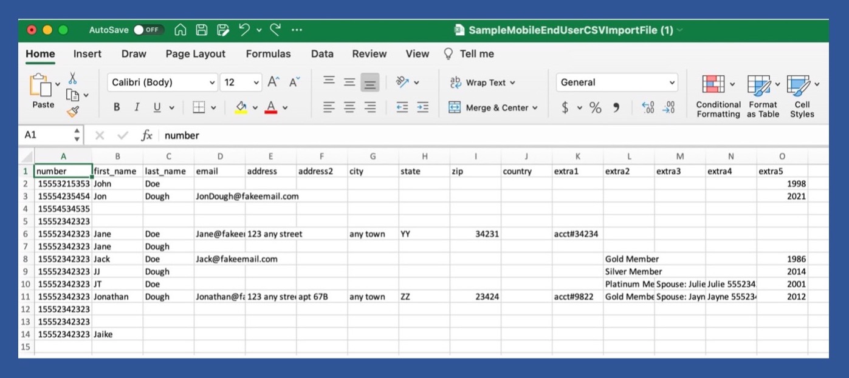Open the Formulas tab

[x=268, y=54]
